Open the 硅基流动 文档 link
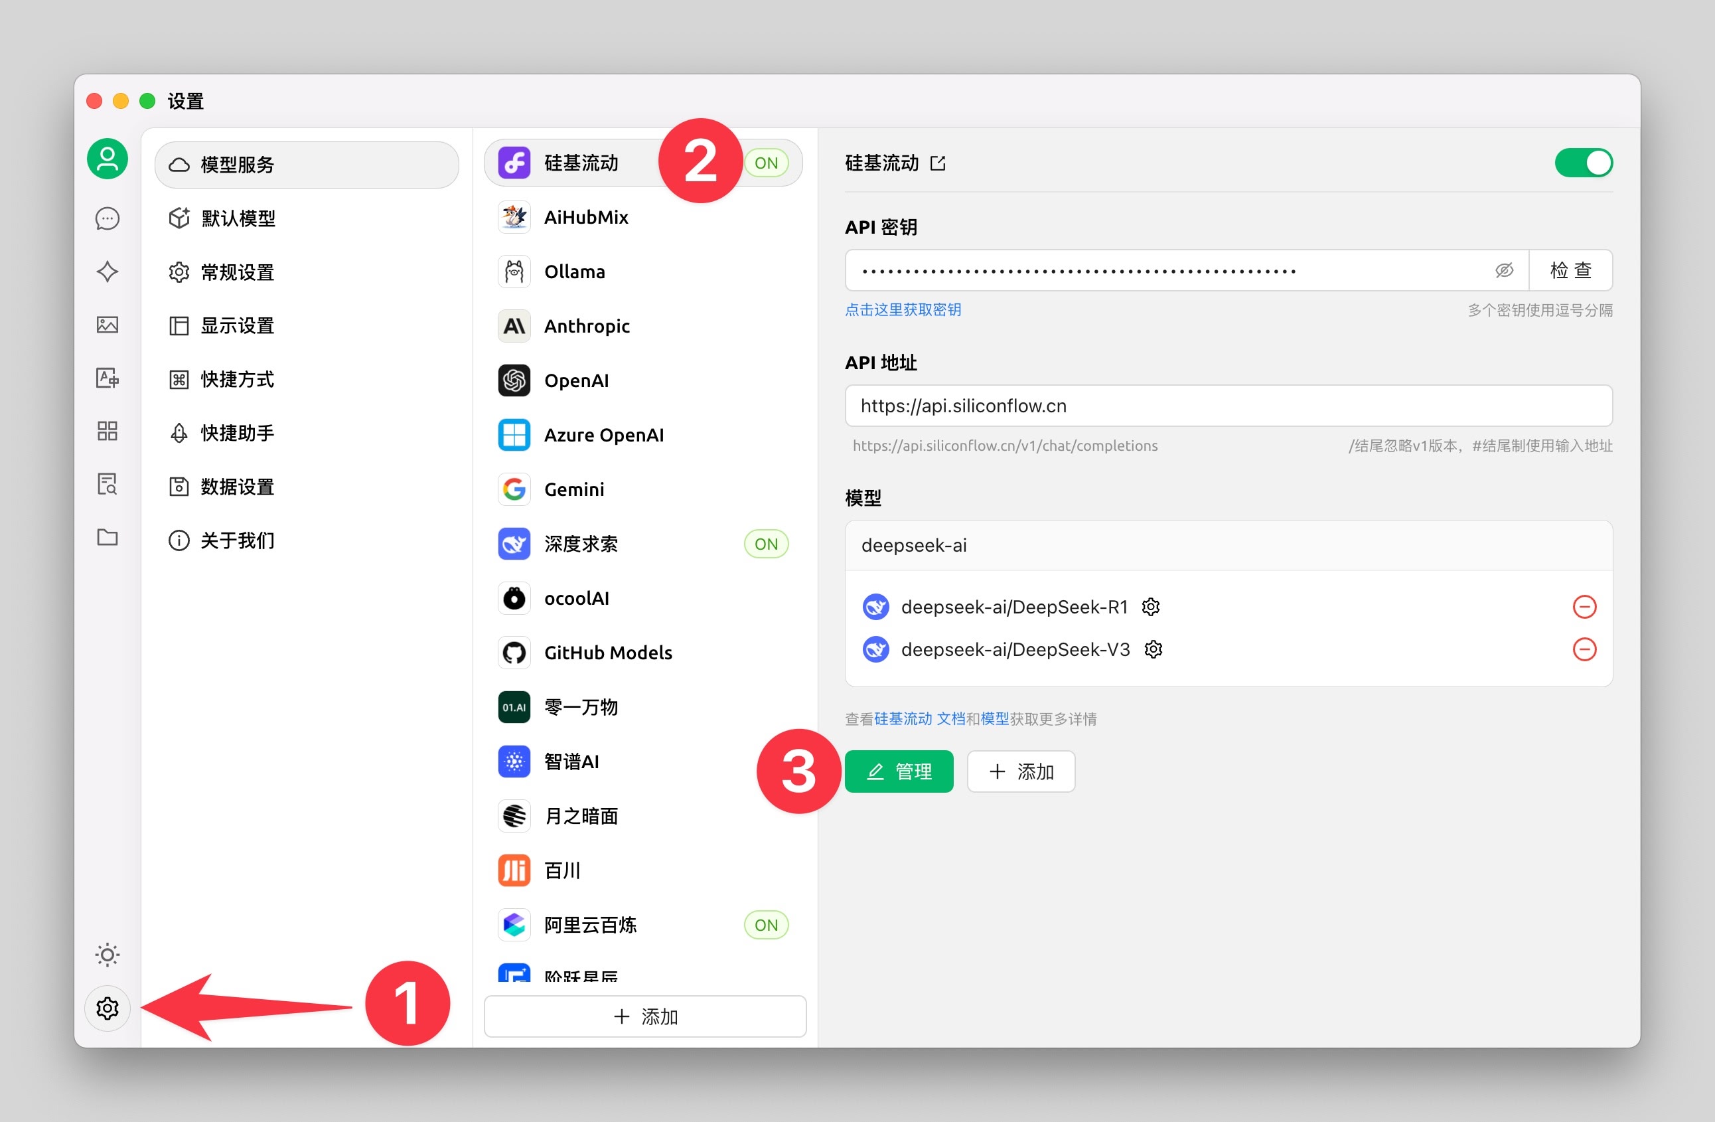This screenshot has height=1122, width=1715. point(919,718)
